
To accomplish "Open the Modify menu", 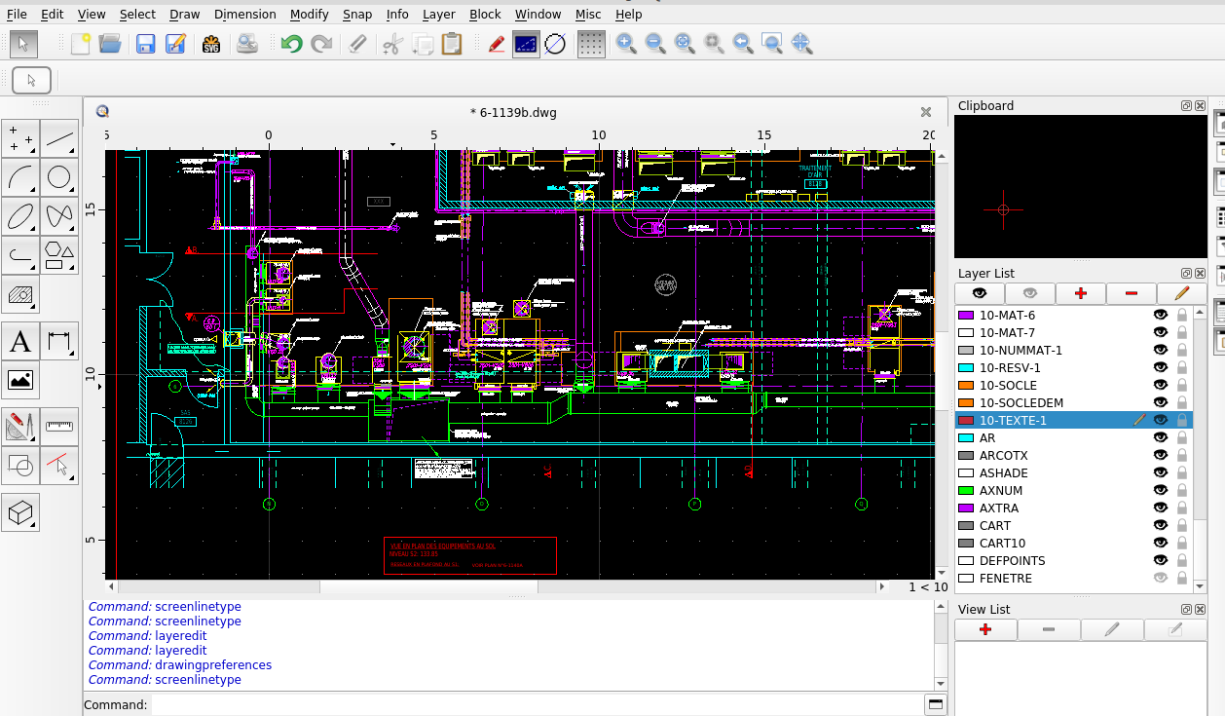I will [309, 14].
